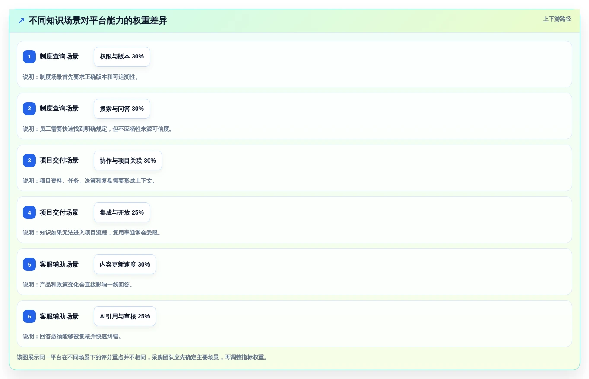Click the number 6 badge
The image size is (589, 379).
coord(29,316)
